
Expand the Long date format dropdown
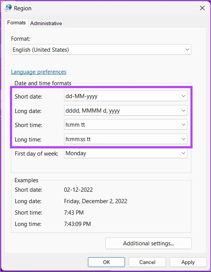(126, 110)
